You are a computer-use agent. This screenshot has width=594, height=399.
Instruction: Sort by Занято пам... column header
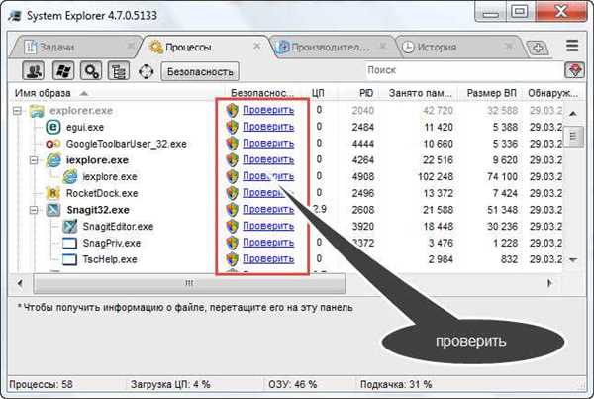click(420, 93)
